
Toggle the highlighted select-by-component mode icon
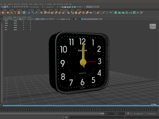(x=5, y=7)
